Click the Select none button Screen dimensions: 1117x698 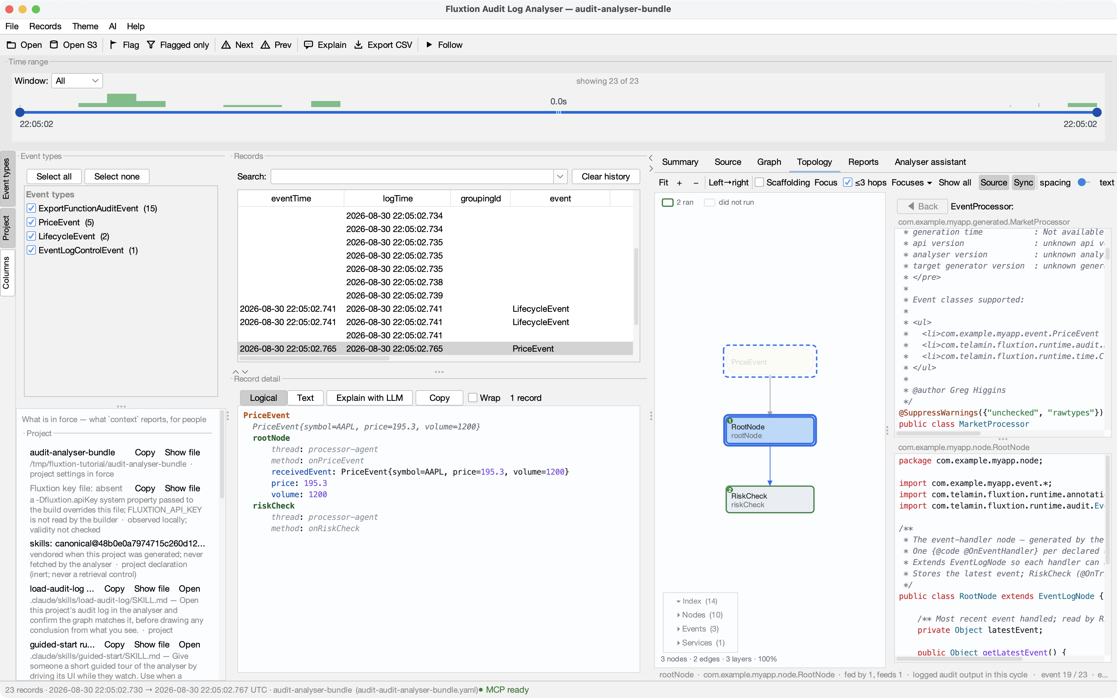(117, 176)
